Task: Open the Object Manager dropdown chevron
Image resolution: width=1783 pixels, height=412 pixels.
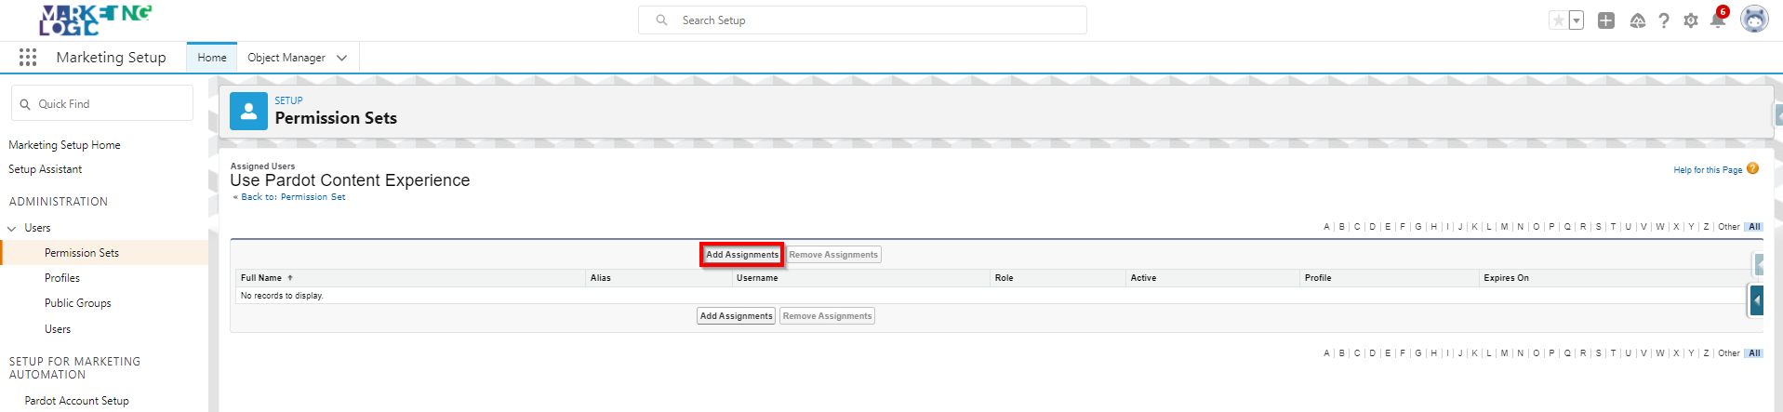Action: tap(341, 58)
